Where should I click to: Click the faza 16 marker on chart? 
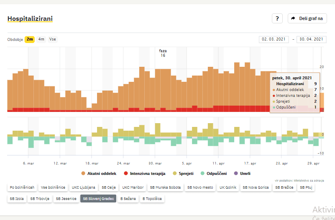163,53
